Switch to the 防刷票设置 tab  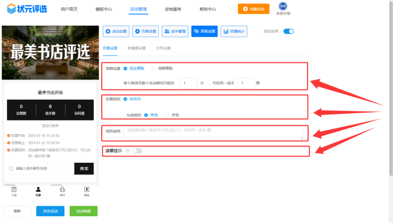pyautogui.click(x=137, y=48)
